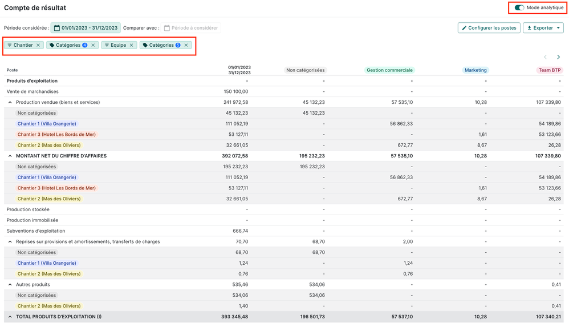Clear the first Catégories filter with badge 4
This screenshot has width=569, height=323.
pyautogui.click(x=93, y=45)
